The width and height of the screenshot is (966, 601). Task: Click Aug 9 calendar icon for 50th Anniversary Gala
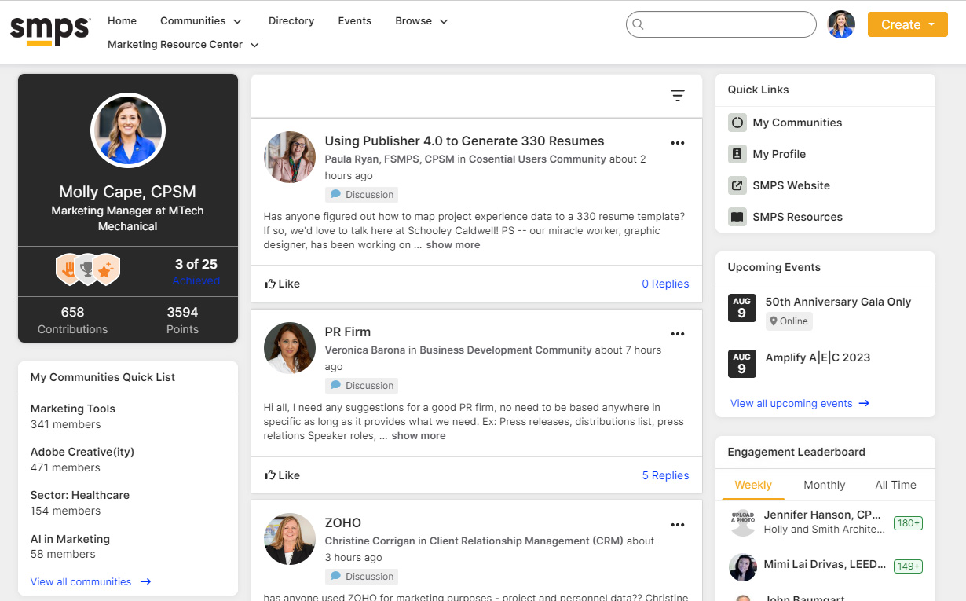click(x=742, y=308)
